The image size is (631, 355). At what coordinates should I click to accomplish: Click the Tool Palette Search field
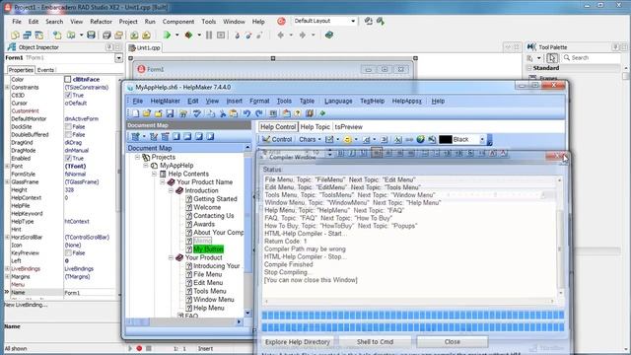591,58
